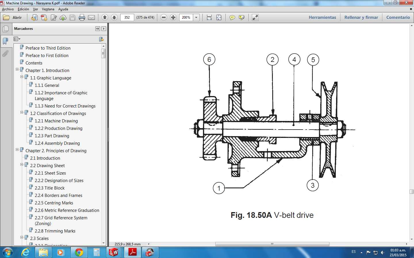The image size is (414, 258).
Task: Collapse the 2.2 Drawing Sheet bookmark
Action: pos(22,165)
